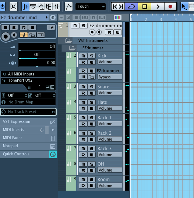Open the VST Expression inspector tab
The height and width of the screenshot is (198, 194).
[28, 122]
